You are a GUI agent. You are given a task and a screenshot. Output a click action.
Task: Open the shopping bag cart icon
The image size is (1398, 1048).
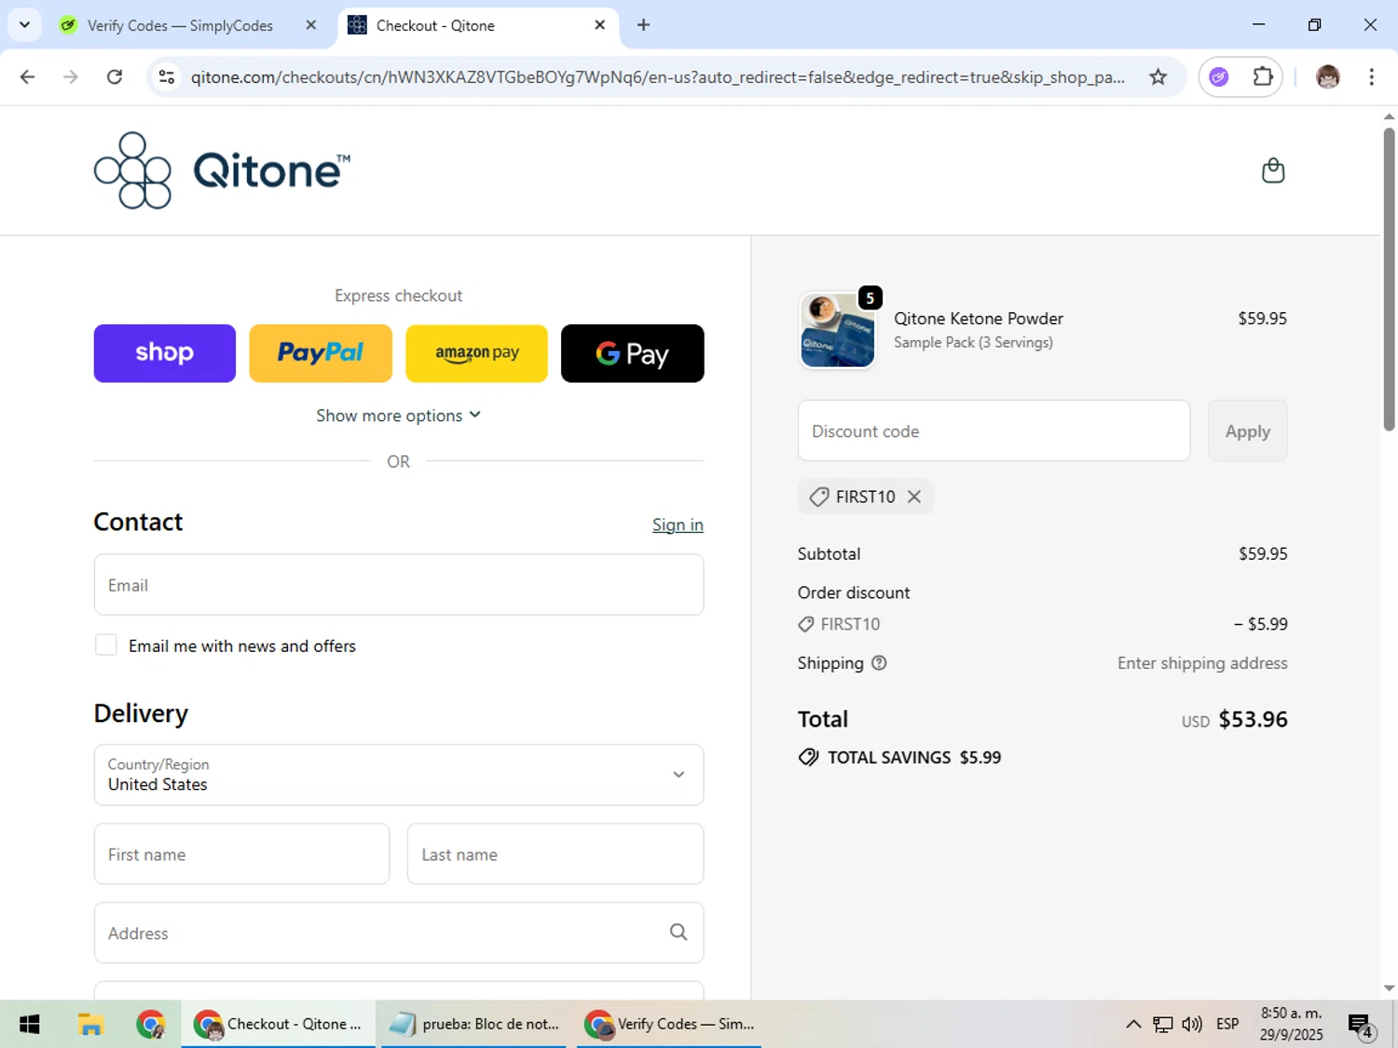click(x=1273, y=170)
